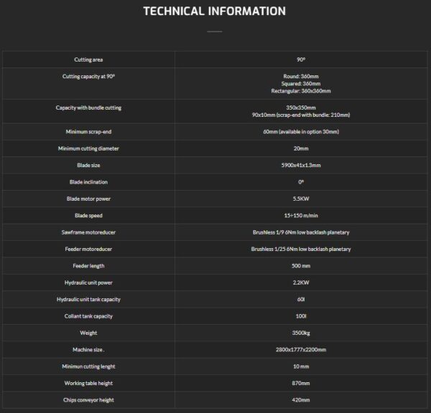Select the 350x350mm bundle capacity value

pyautogui.click(x=301, y=108)
